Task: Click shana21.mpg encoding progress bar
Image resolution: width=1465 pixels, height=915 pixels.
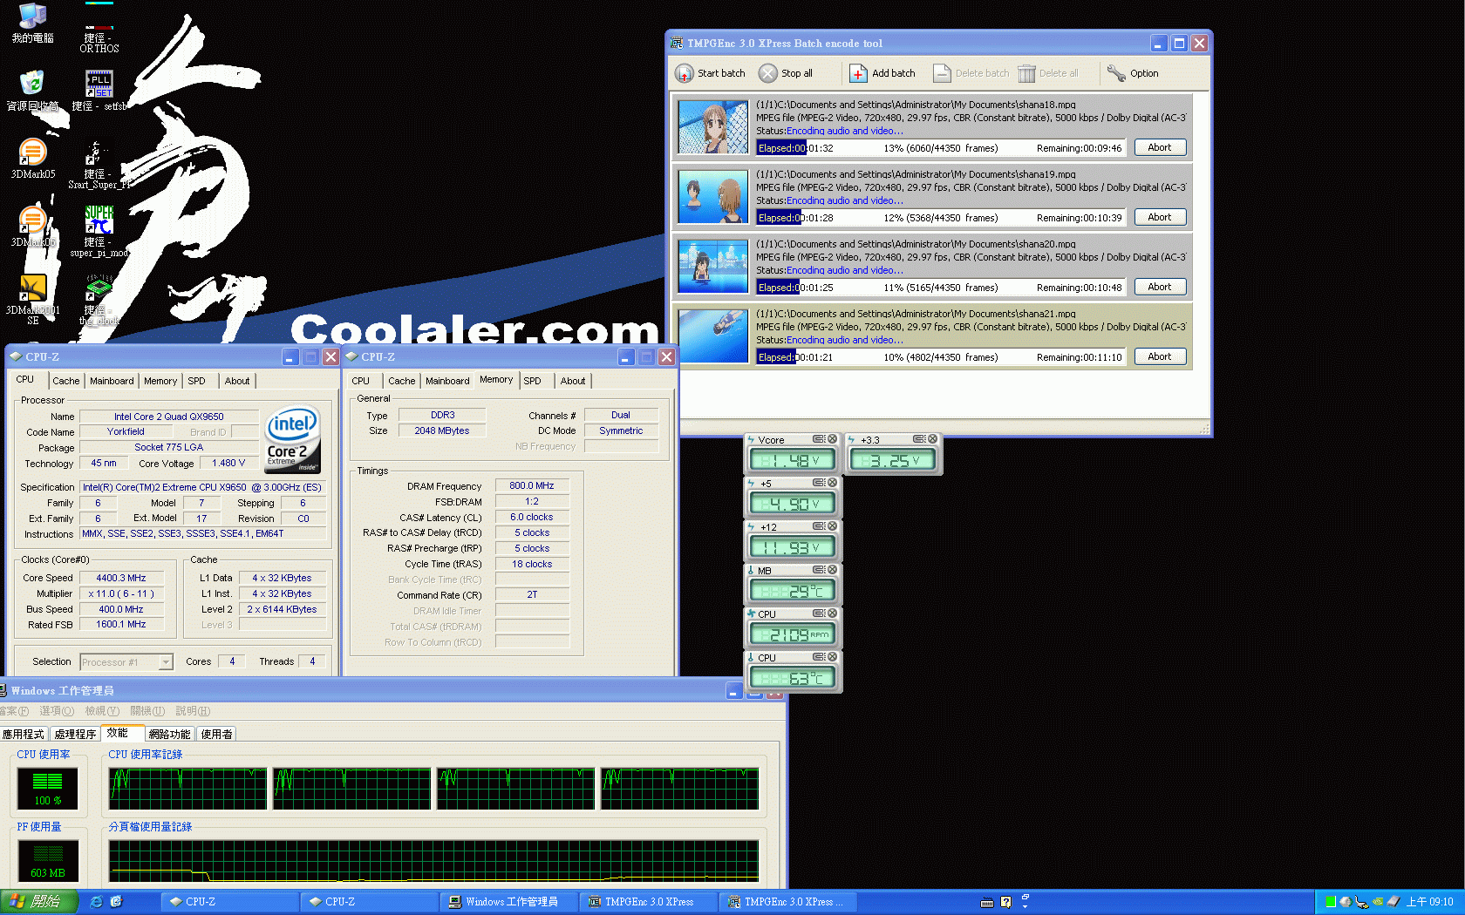Action: (941, 357)
